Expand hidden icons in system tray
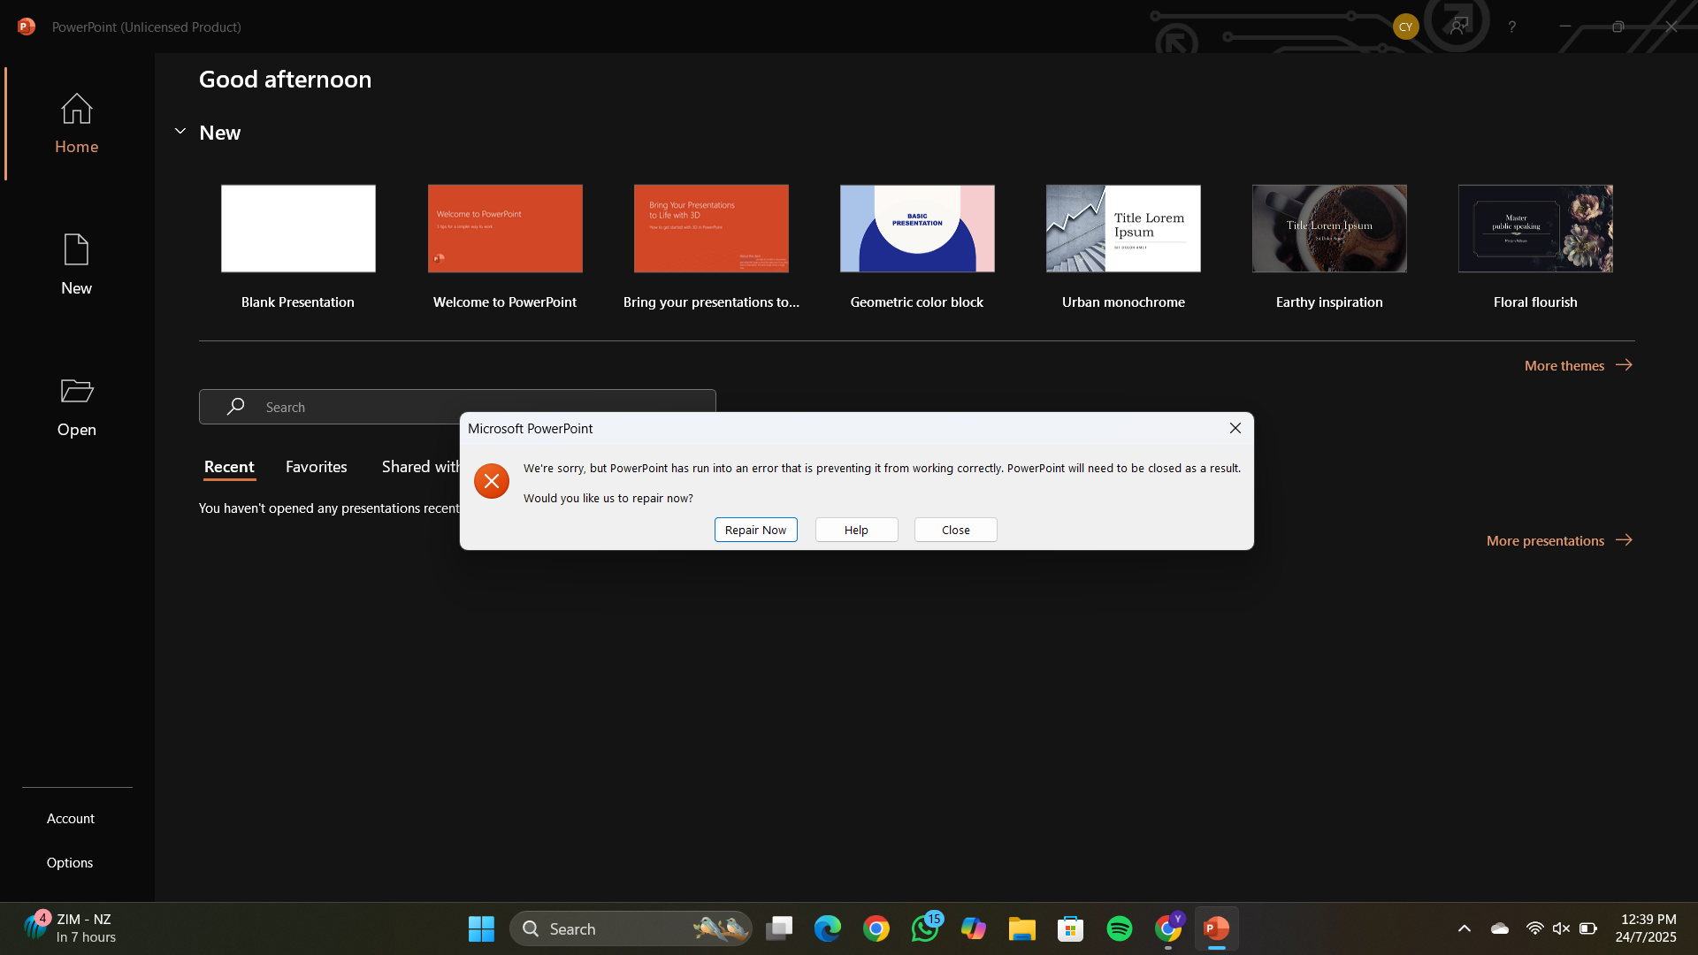The height and width of the screenshot is (955, 1698). point(1464,928)
